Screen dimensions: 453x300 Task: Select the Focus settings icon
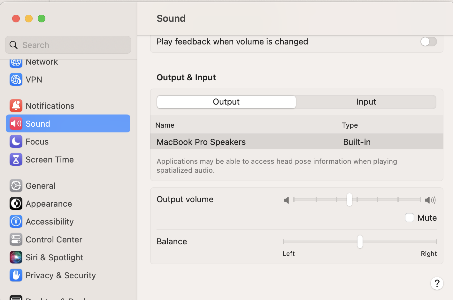(16, 141)
